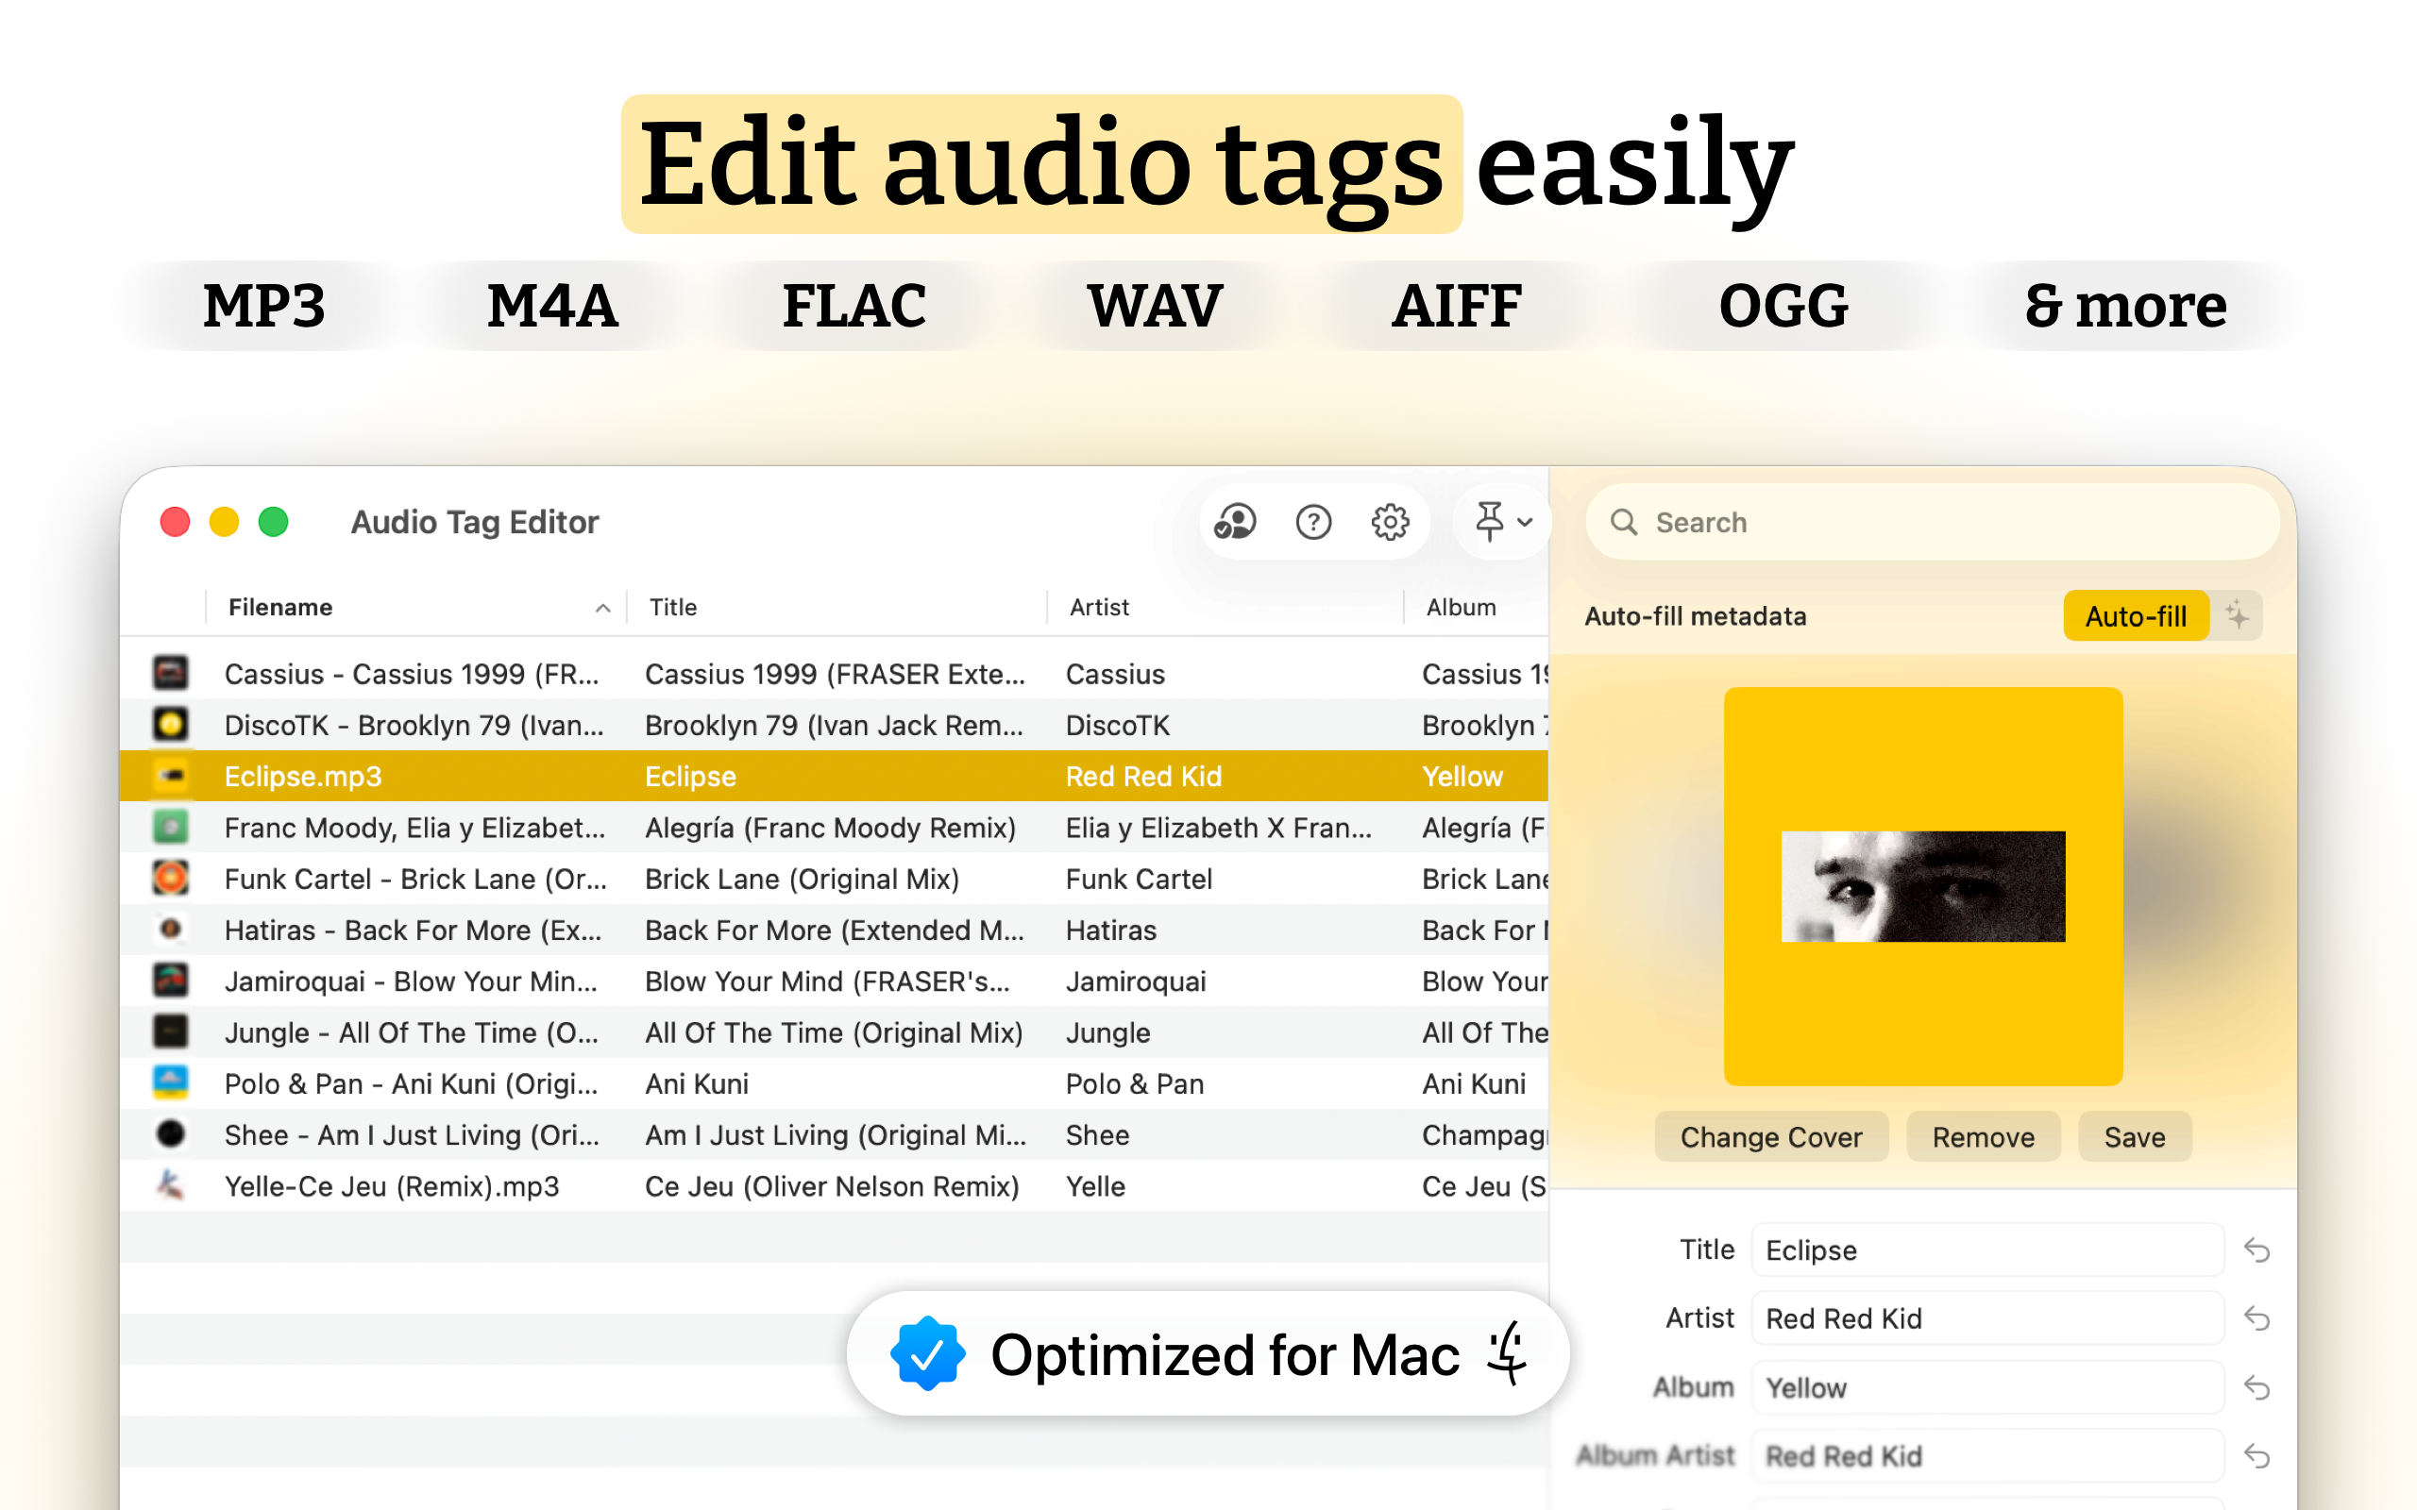Click the yellow album cover artwork
Screen dimensions: 2417x1510
(1922, 886)
